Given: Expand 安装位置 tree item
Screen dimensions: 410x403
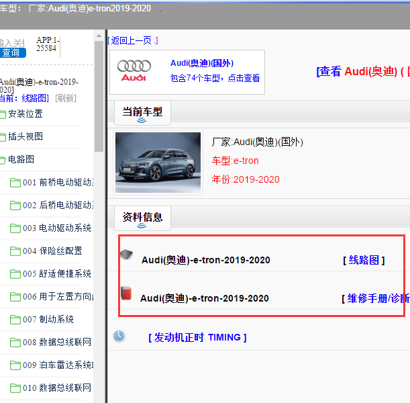Looking at the screenshot, I should [x=25, y=114].
